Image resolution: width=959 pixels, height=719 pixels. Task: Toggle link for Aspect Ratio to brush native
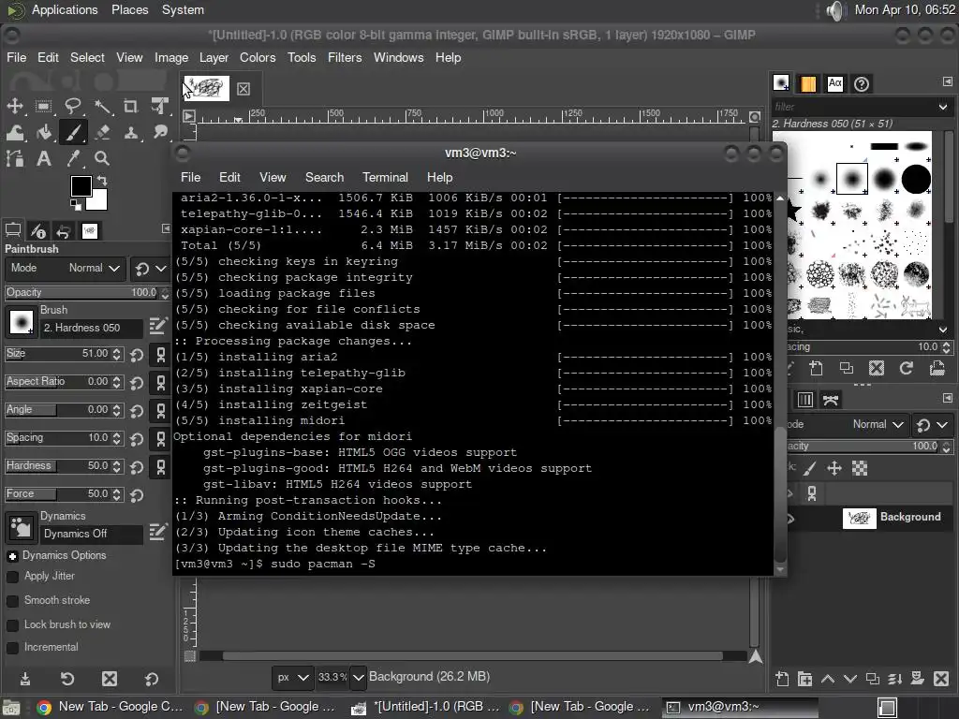pyautogui.click(x=161, y=383)
